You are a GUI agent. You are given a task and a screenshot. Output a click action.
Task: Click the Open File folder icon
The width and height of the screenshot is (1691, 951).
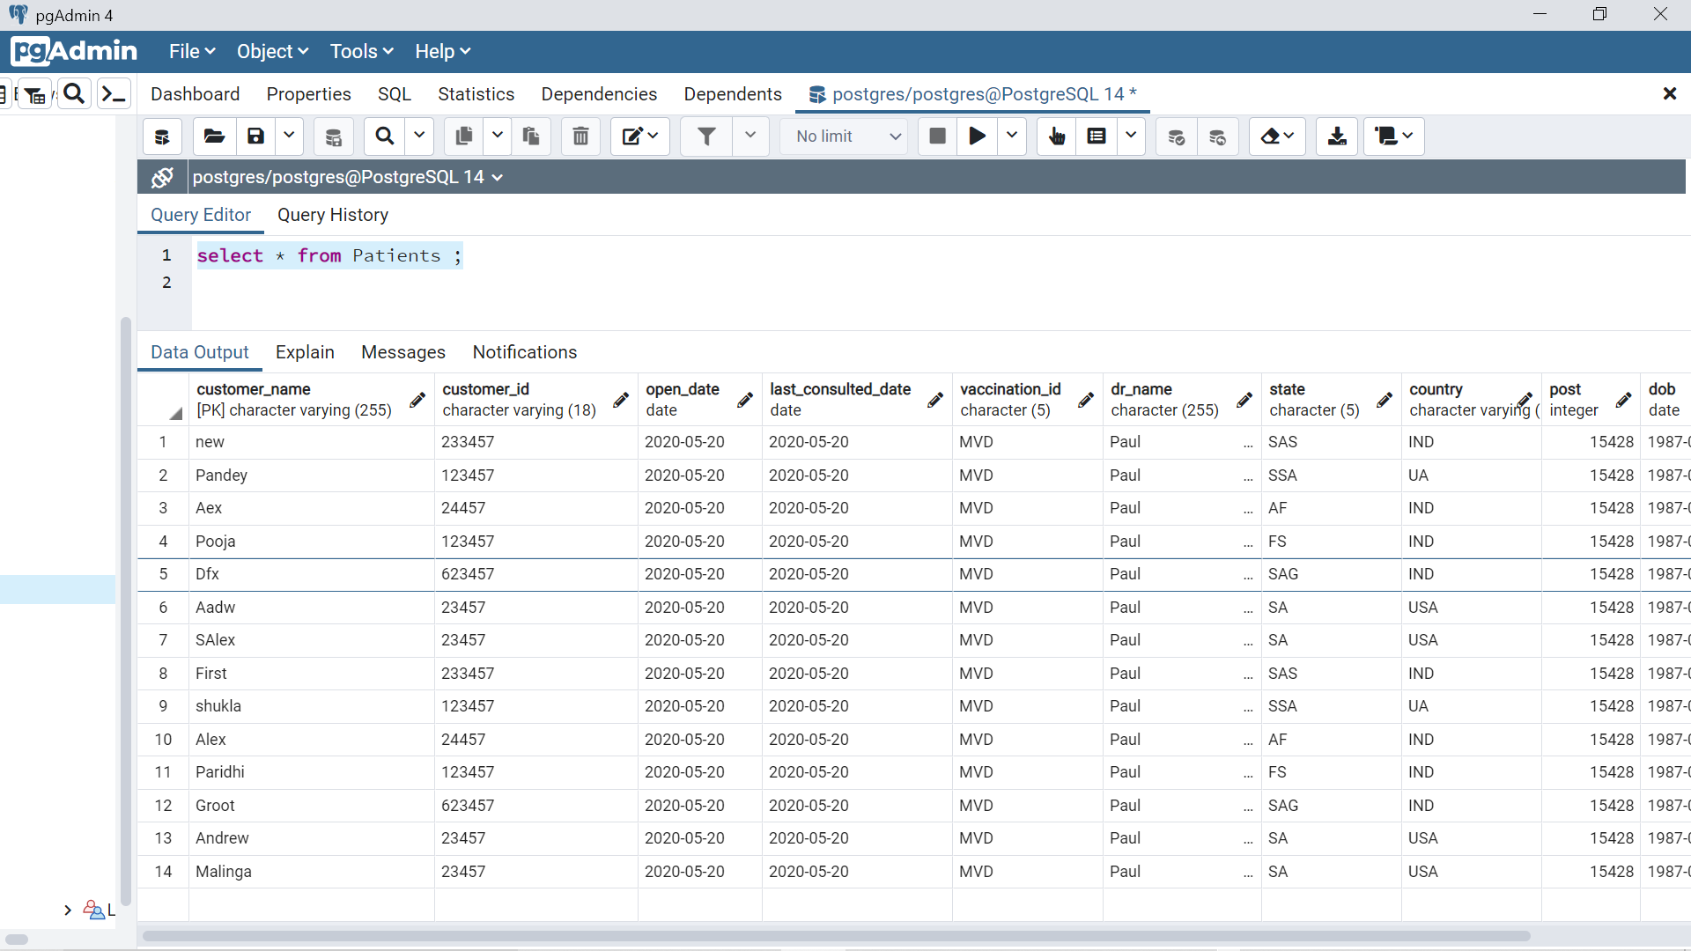214,136
